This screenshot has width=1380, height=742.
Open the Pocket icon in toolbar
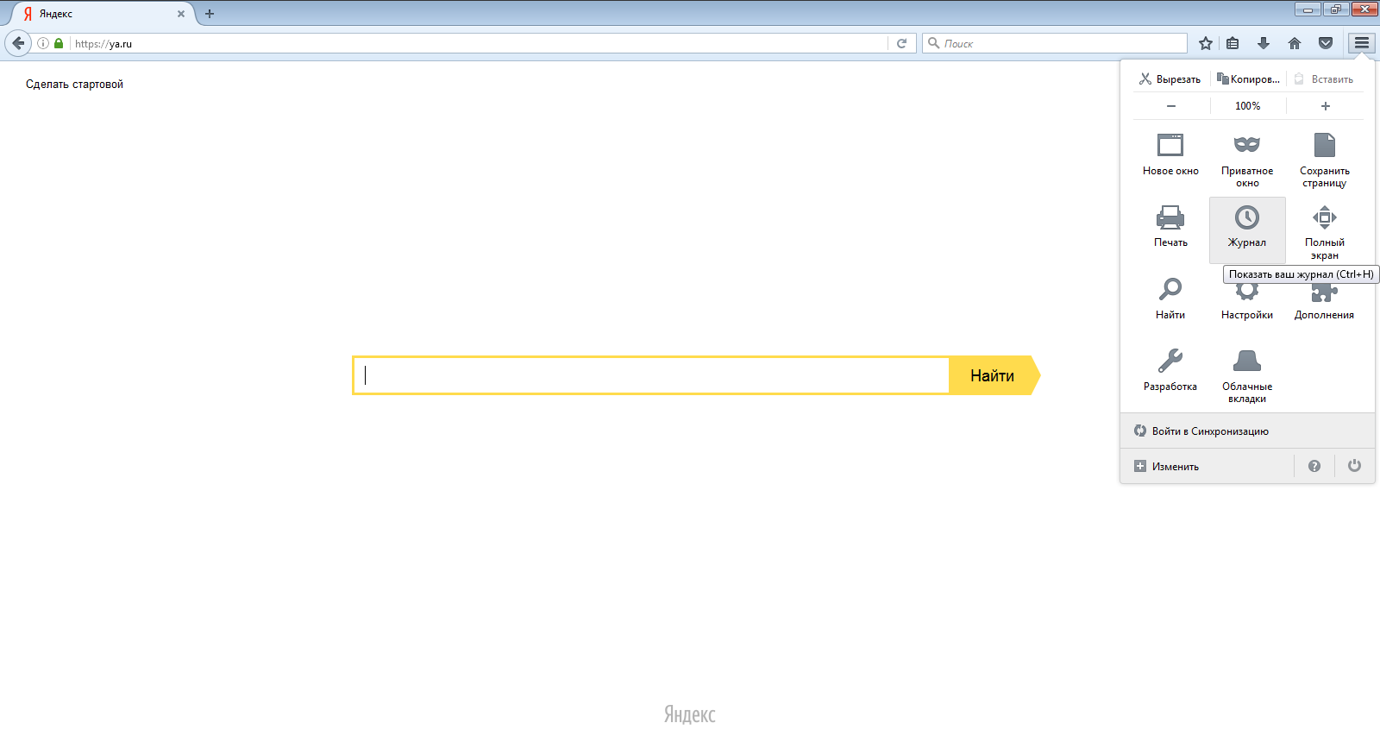click(x=1326, y=43)
